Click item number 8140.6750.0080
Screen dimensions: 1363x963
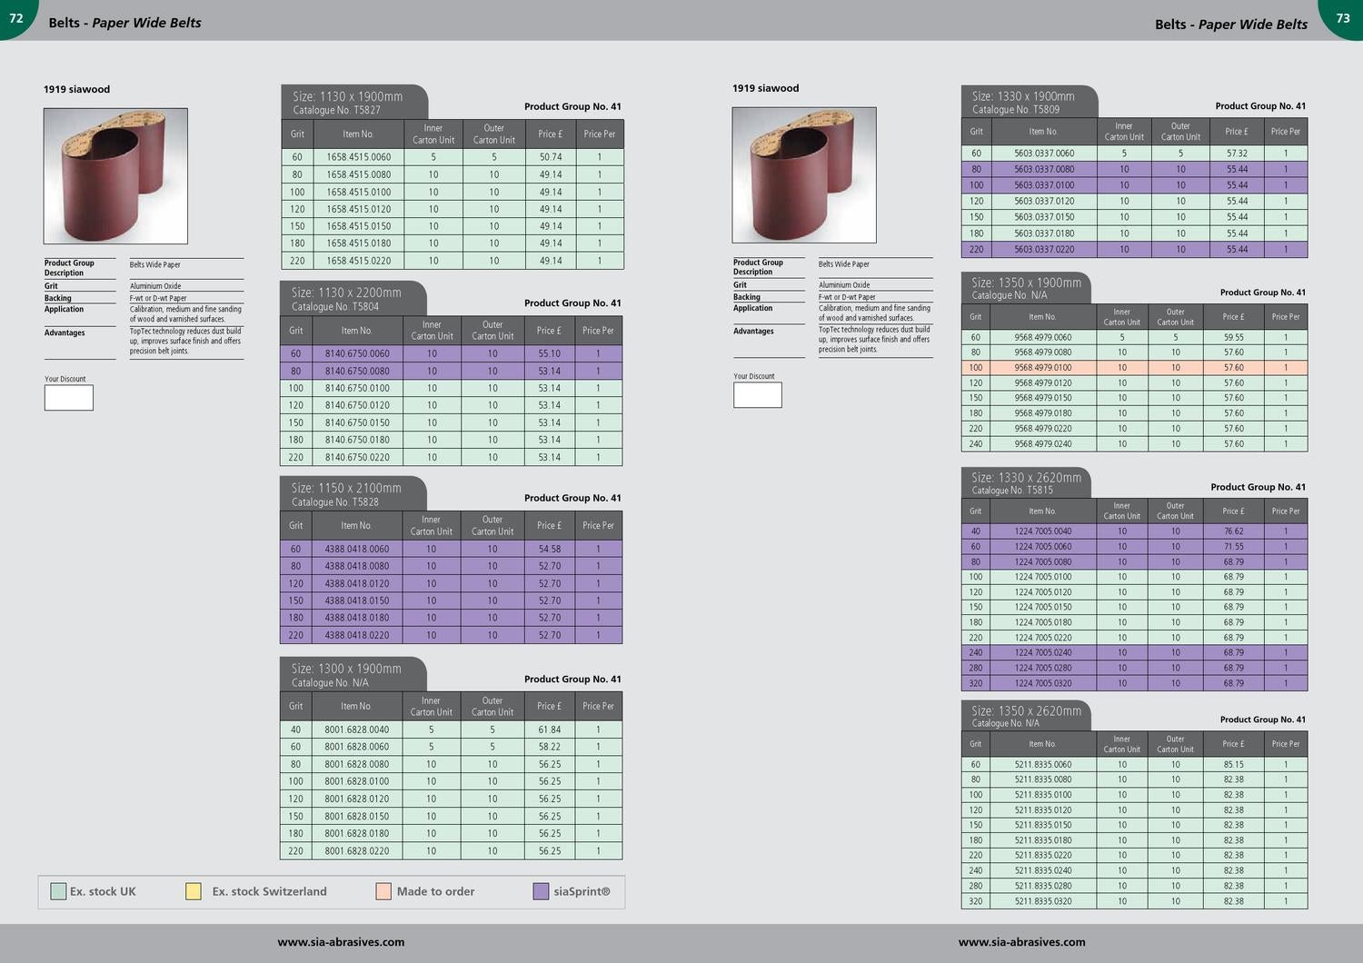pos(357,371)
